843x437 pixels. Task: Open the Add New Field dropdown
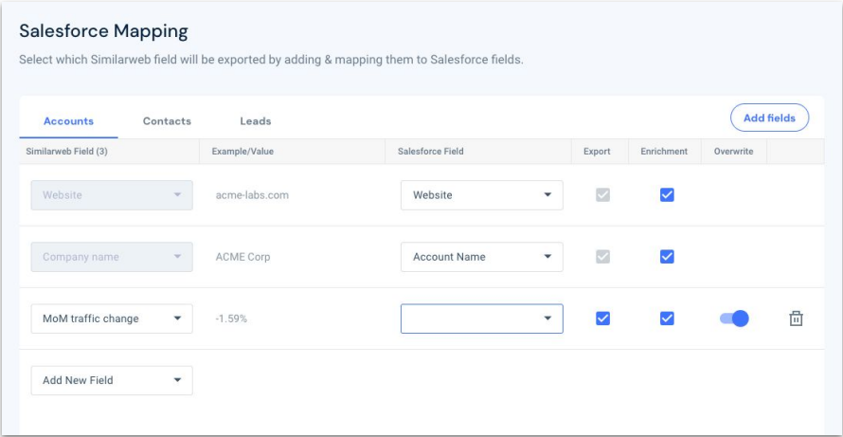[x=112, y=380]
